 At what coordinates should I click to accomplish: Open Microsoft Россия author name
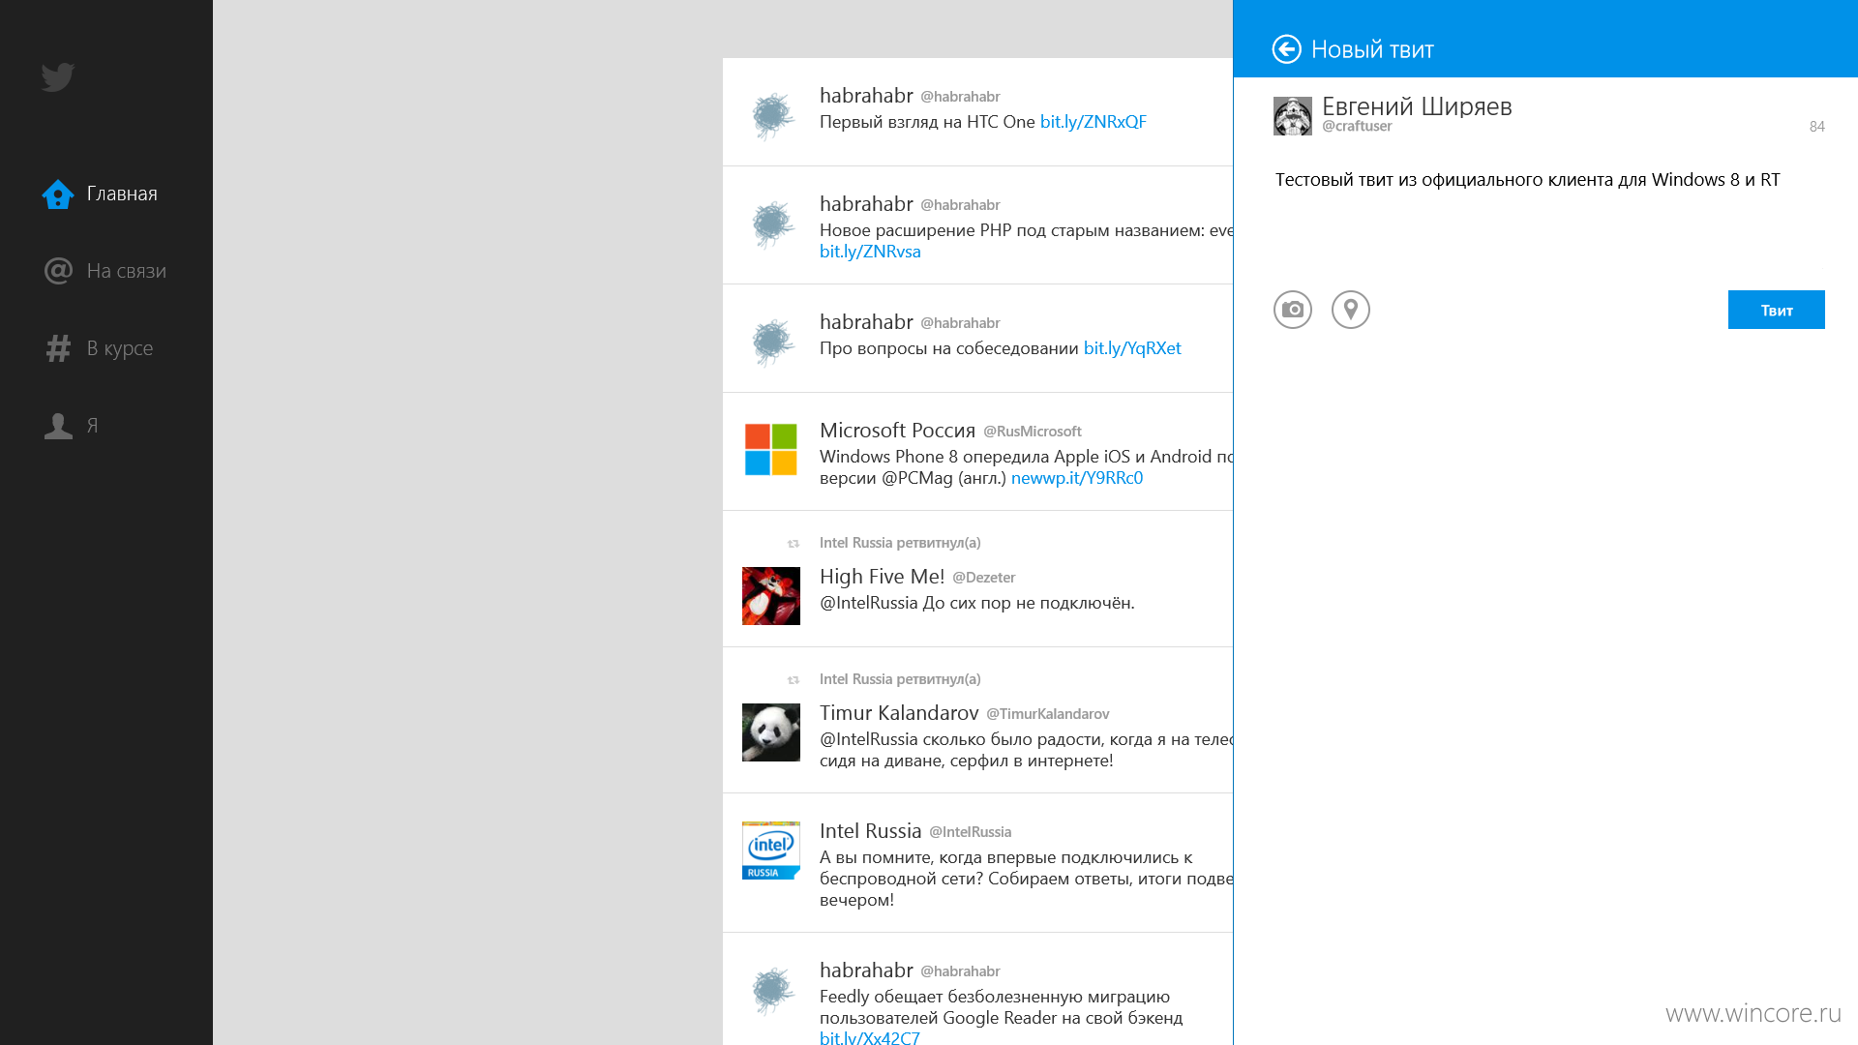click(897, 431)
